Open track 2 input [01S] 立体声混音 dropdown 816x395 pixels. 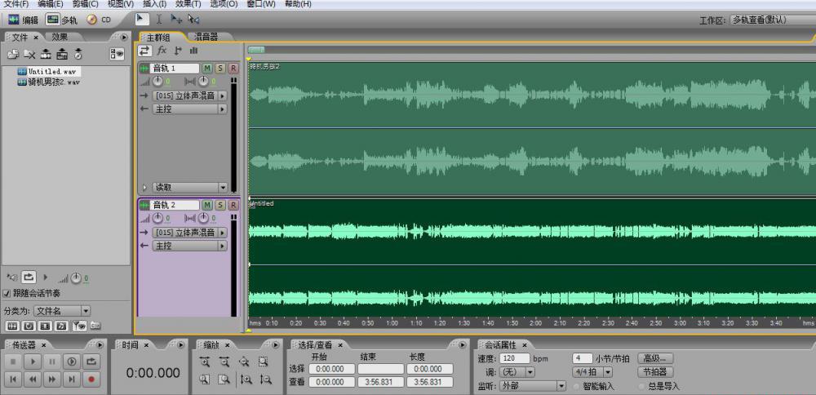click(189, 233)
